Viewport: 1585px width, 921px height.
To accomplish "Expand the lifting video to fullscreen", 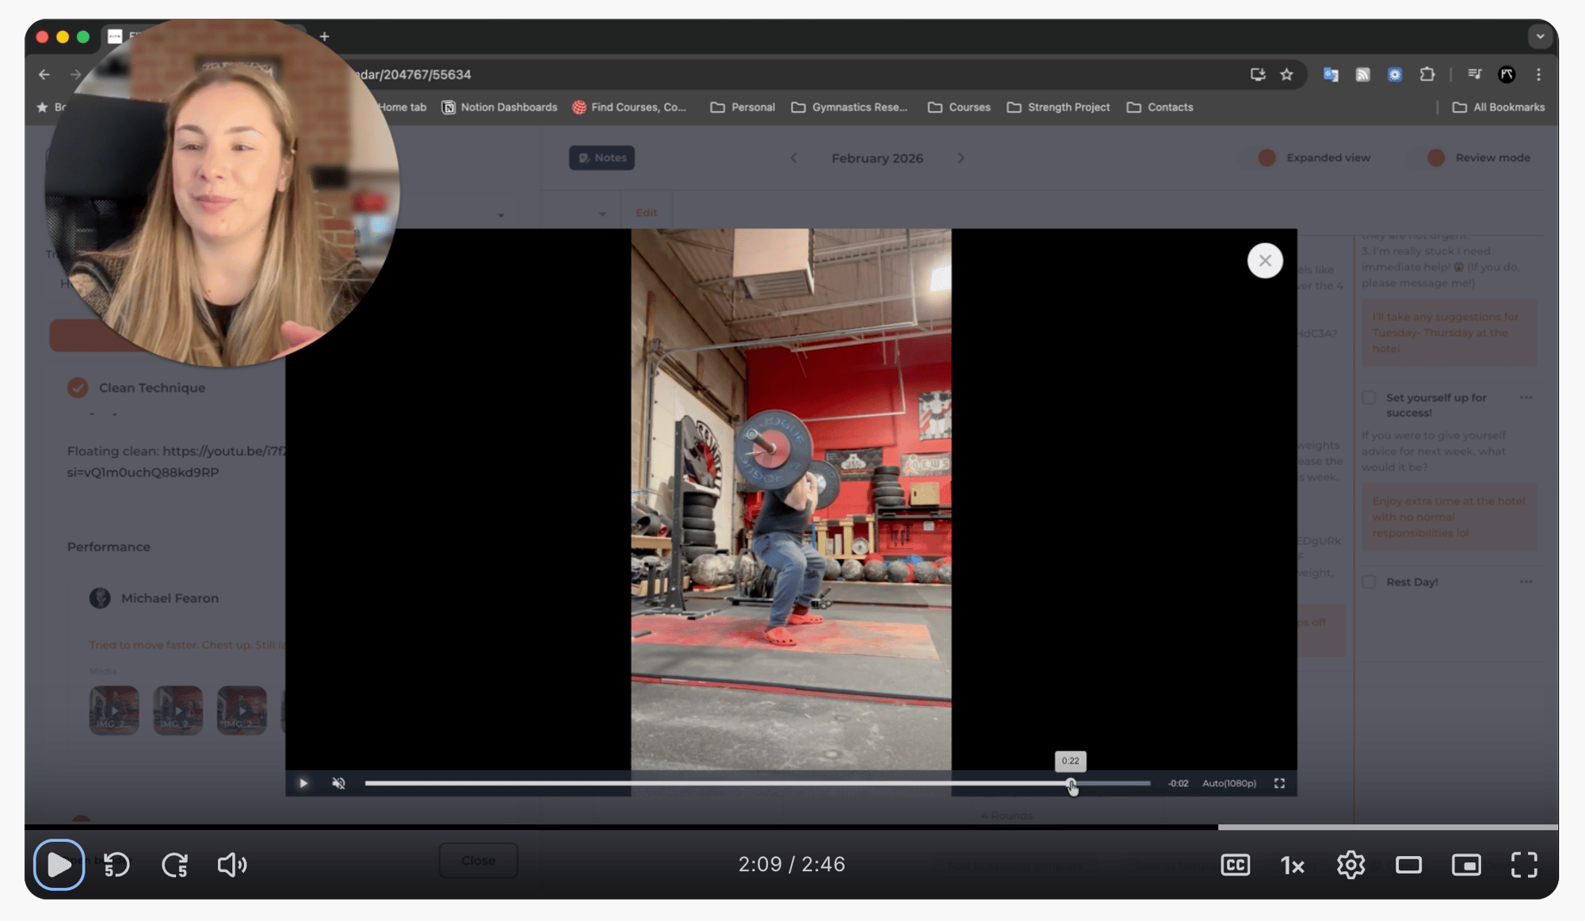I will [x=1279, y=783].
